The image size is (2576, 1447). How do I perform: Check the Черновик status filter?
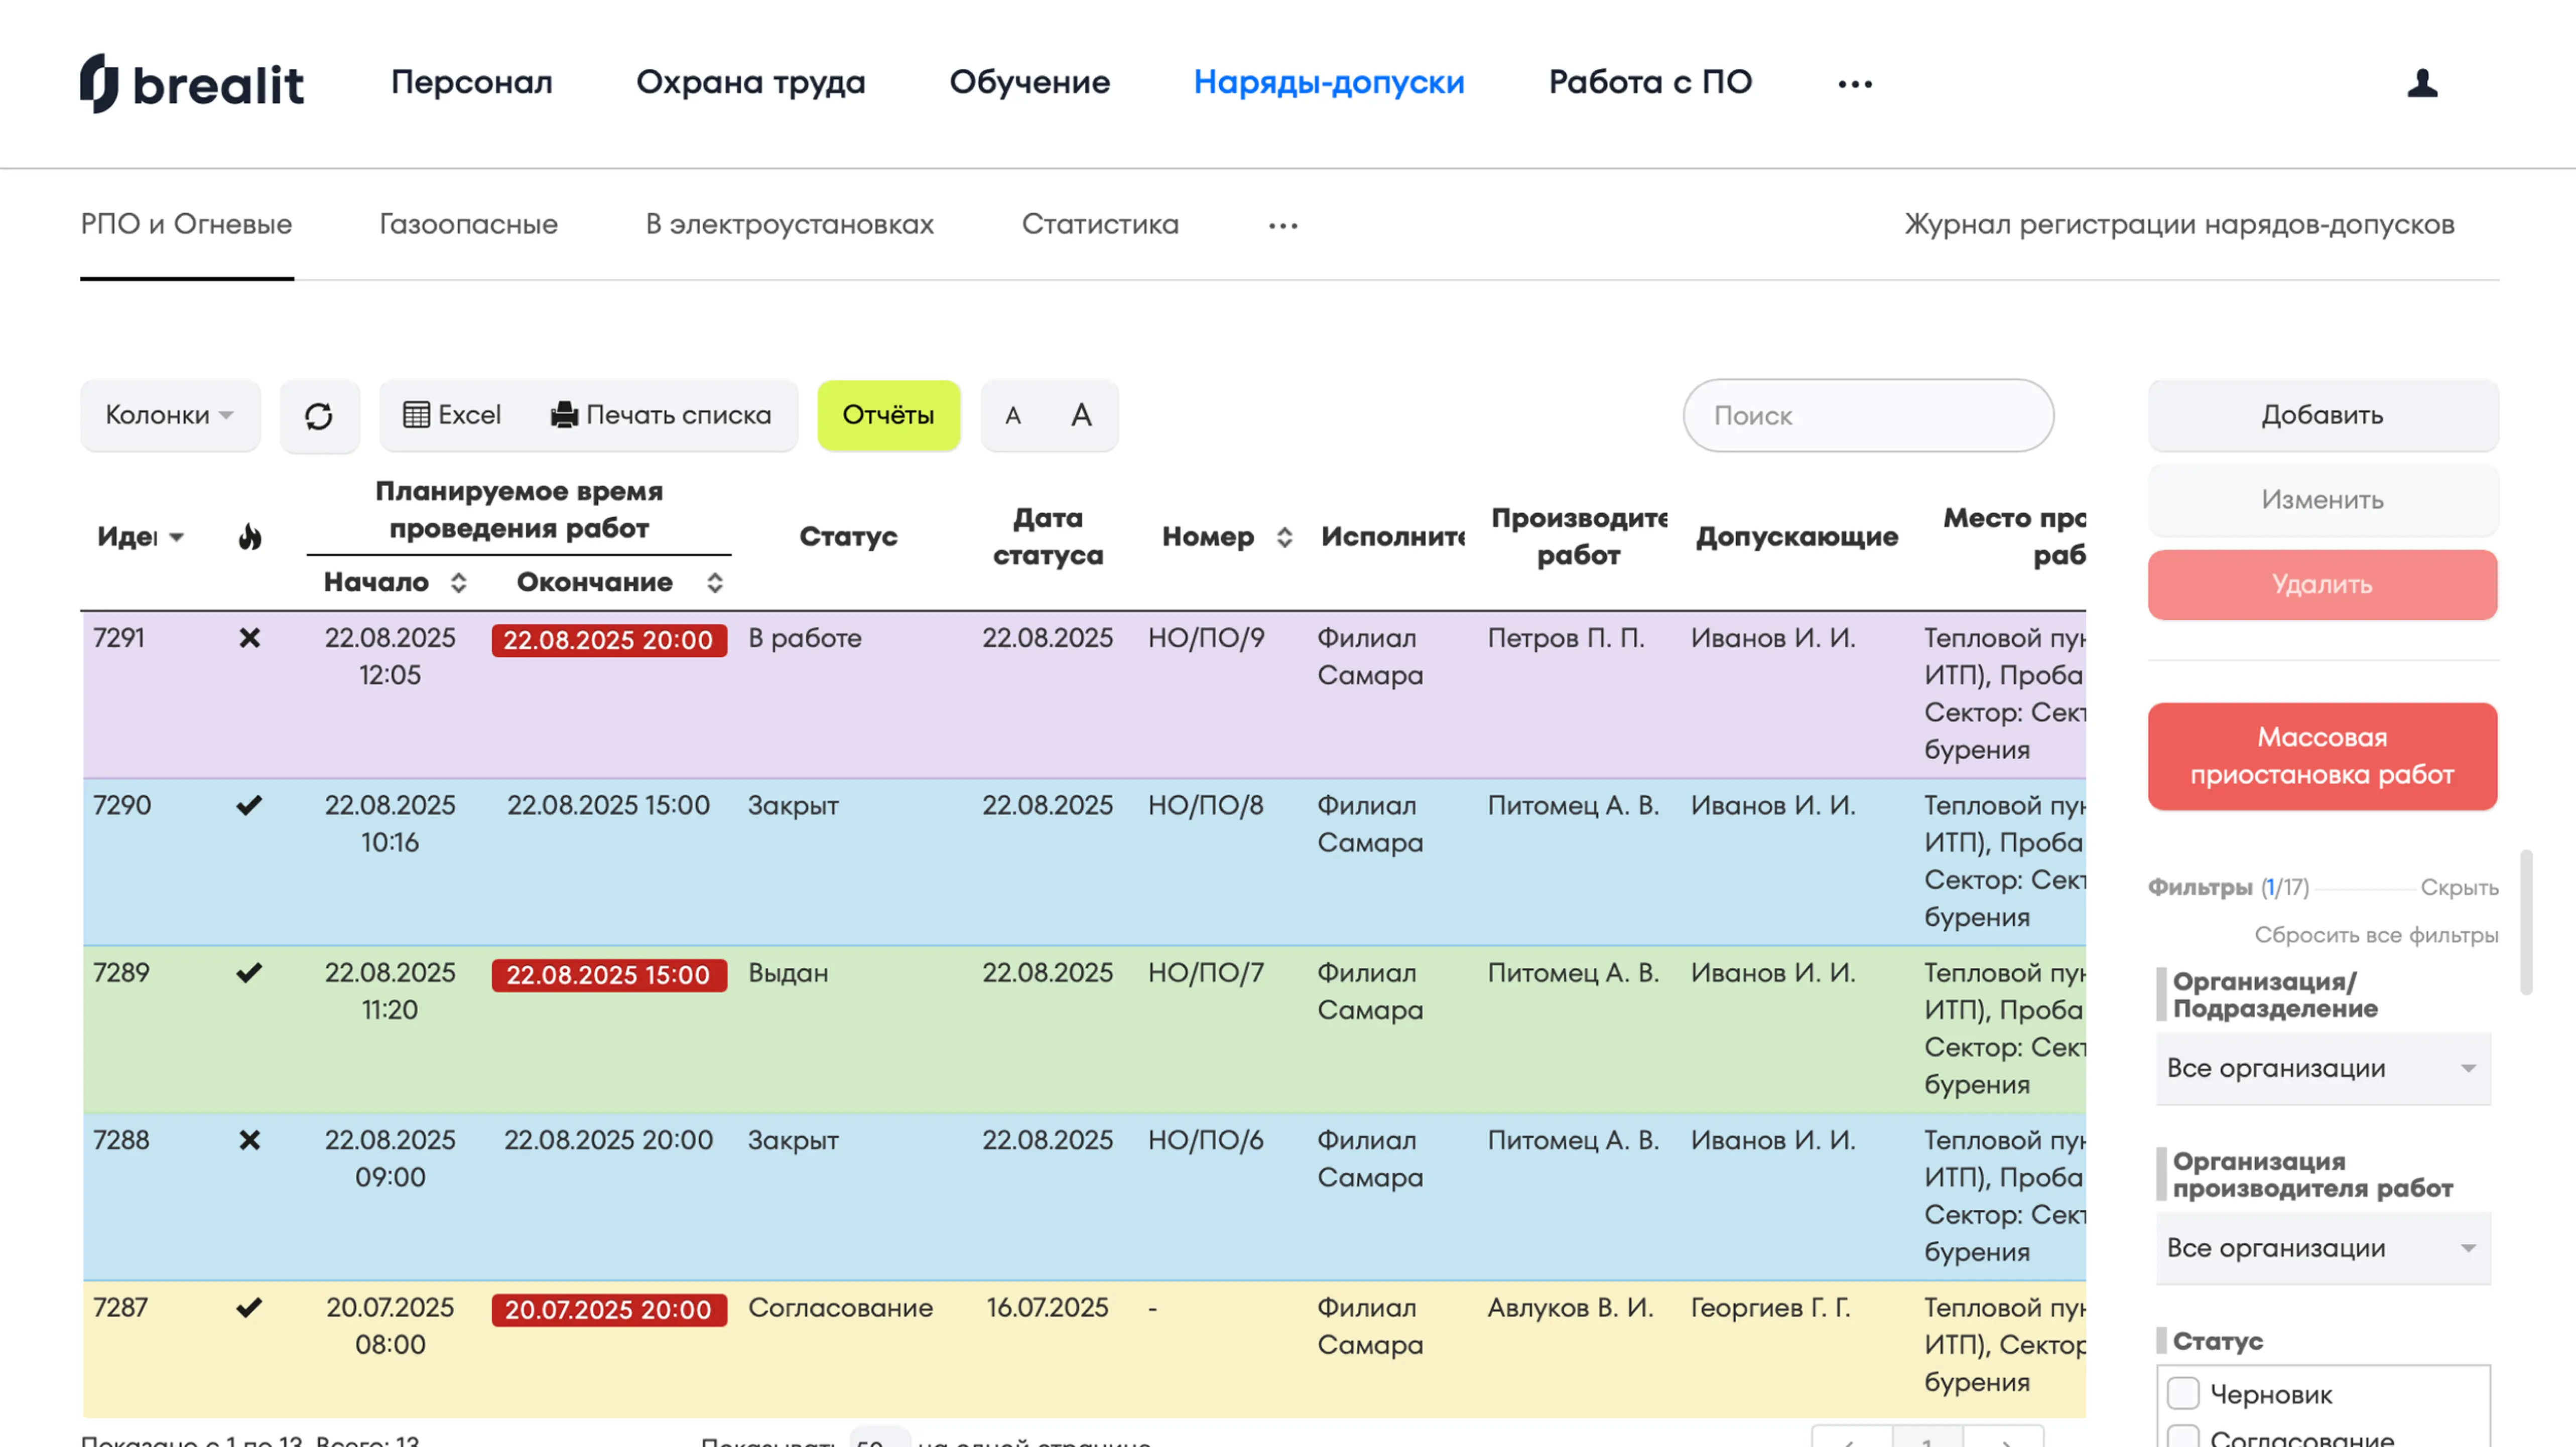pyautogui.click(x=2183, y=1393)
